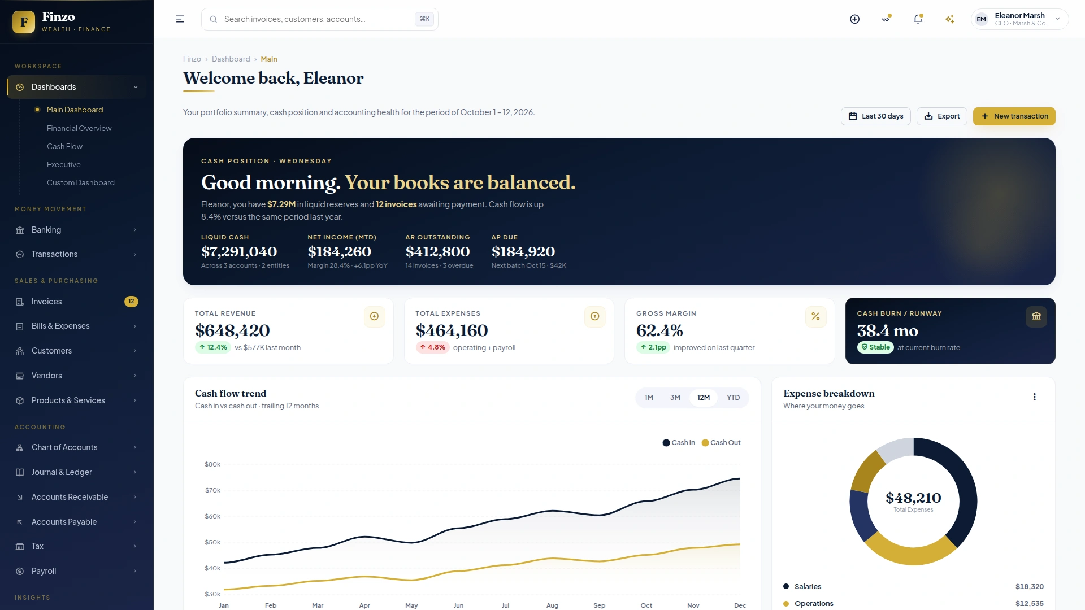Focus the search invoices, customers, accounts field

click(x=319, y=19)
